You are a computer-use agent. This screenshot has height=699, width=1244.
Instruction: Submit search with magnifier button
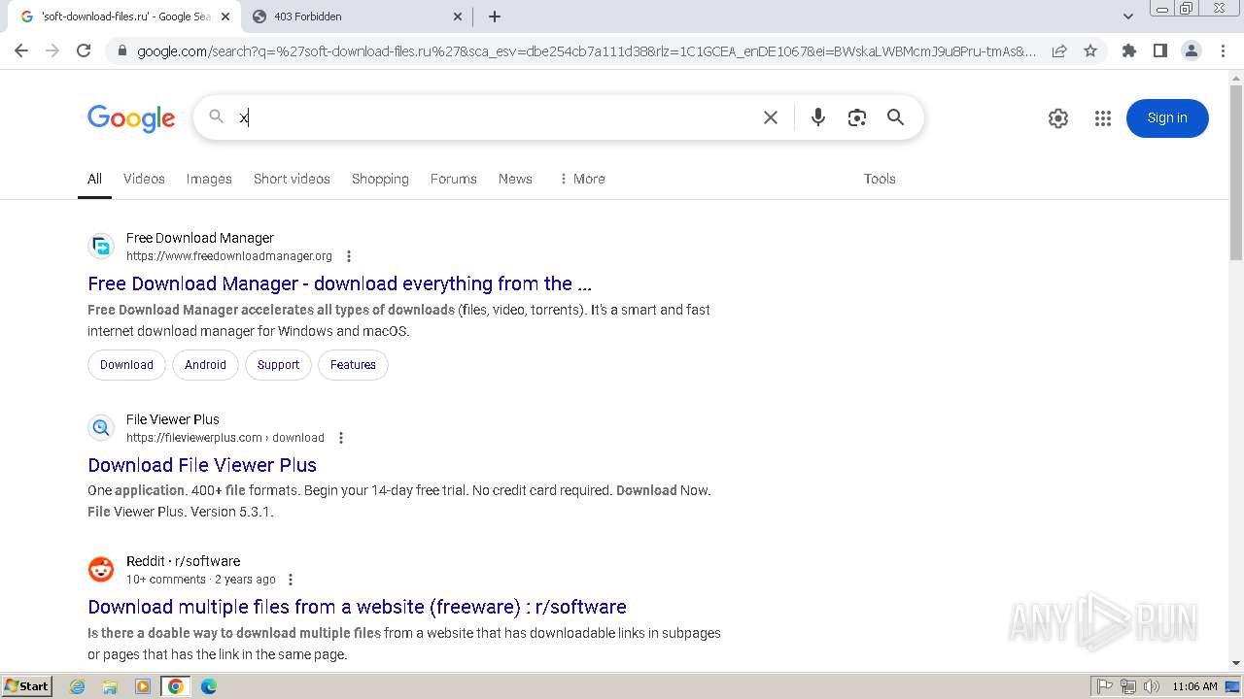(896, 117)
